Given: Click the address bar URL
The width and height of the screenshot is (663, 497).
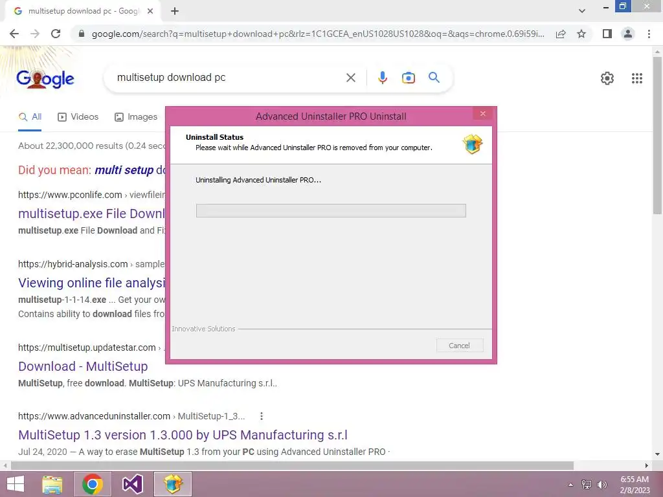Looking at the screenshot, I should 318,34.
